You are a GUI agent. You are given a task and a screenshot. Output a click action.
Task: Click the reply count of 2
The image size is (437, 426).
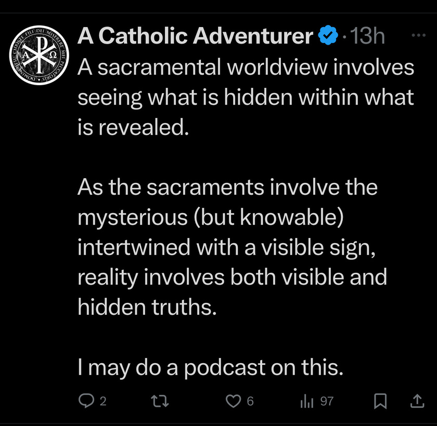pyautogui.click(x=103, y=401)
